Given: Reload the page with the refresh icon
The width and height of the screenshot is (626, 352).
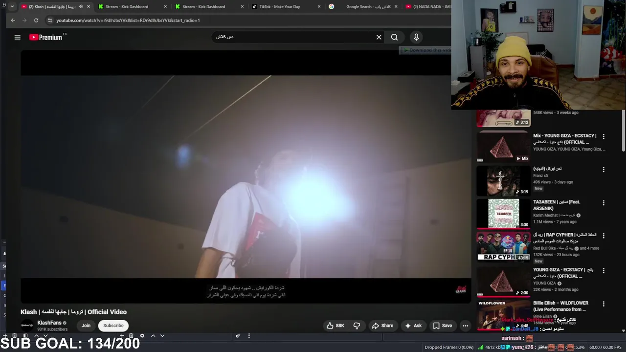Looking at the screenshot, I should [x=36, y=21].
